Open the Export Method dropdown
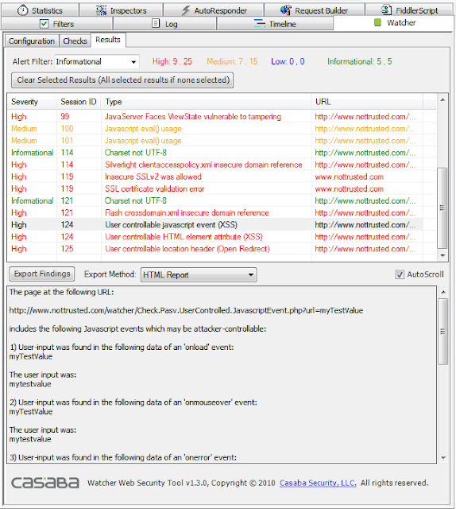The height and width of the screenshot is (509, 456). pos(199,274)
